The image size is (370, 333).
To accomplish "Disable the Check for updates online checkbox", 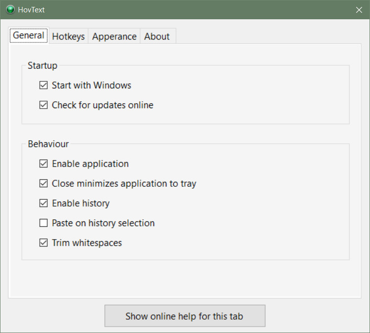I will (x=44, y=105).
